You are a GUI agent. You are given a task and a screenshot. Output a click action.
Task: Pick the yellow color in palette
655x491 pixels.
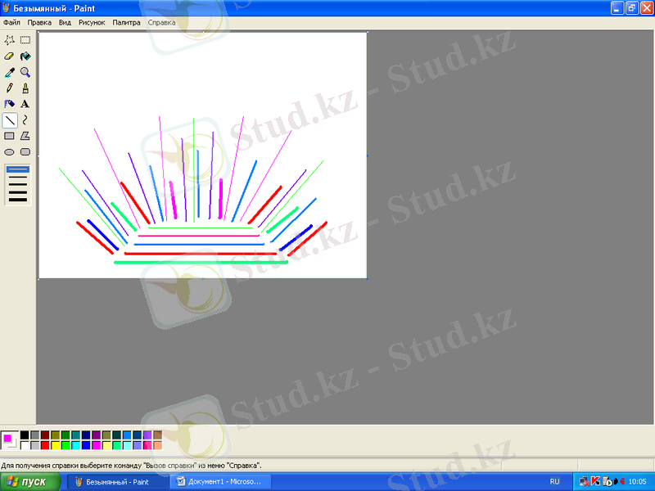(x=56, y=445)
